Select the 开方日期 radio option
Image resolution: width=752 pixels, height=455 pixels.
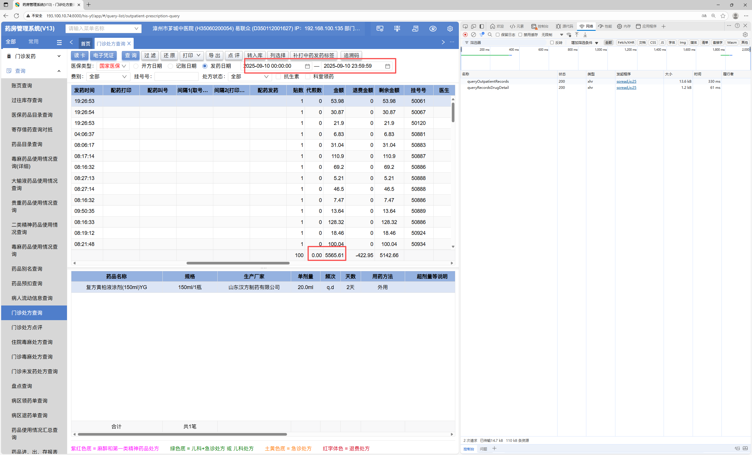click(x=136, y=66)
